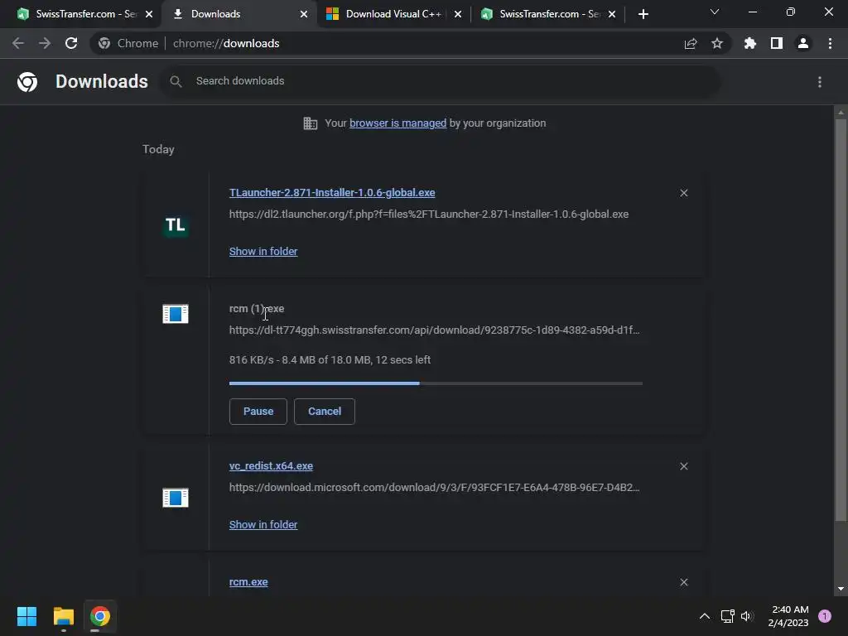Image resolution: width=848 pixels, height=636 pixels.
Task: Remove rcm.exe from the downloads list
Action: (684, 582)
